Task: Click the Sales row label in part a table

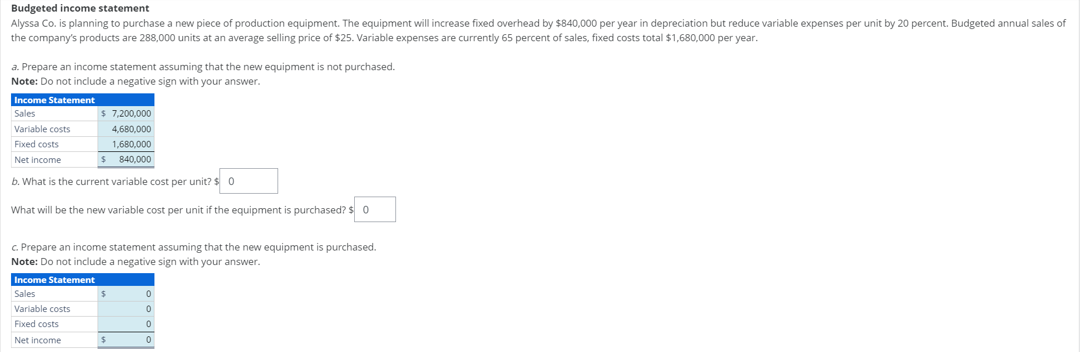Action: (x=26, y=114)
